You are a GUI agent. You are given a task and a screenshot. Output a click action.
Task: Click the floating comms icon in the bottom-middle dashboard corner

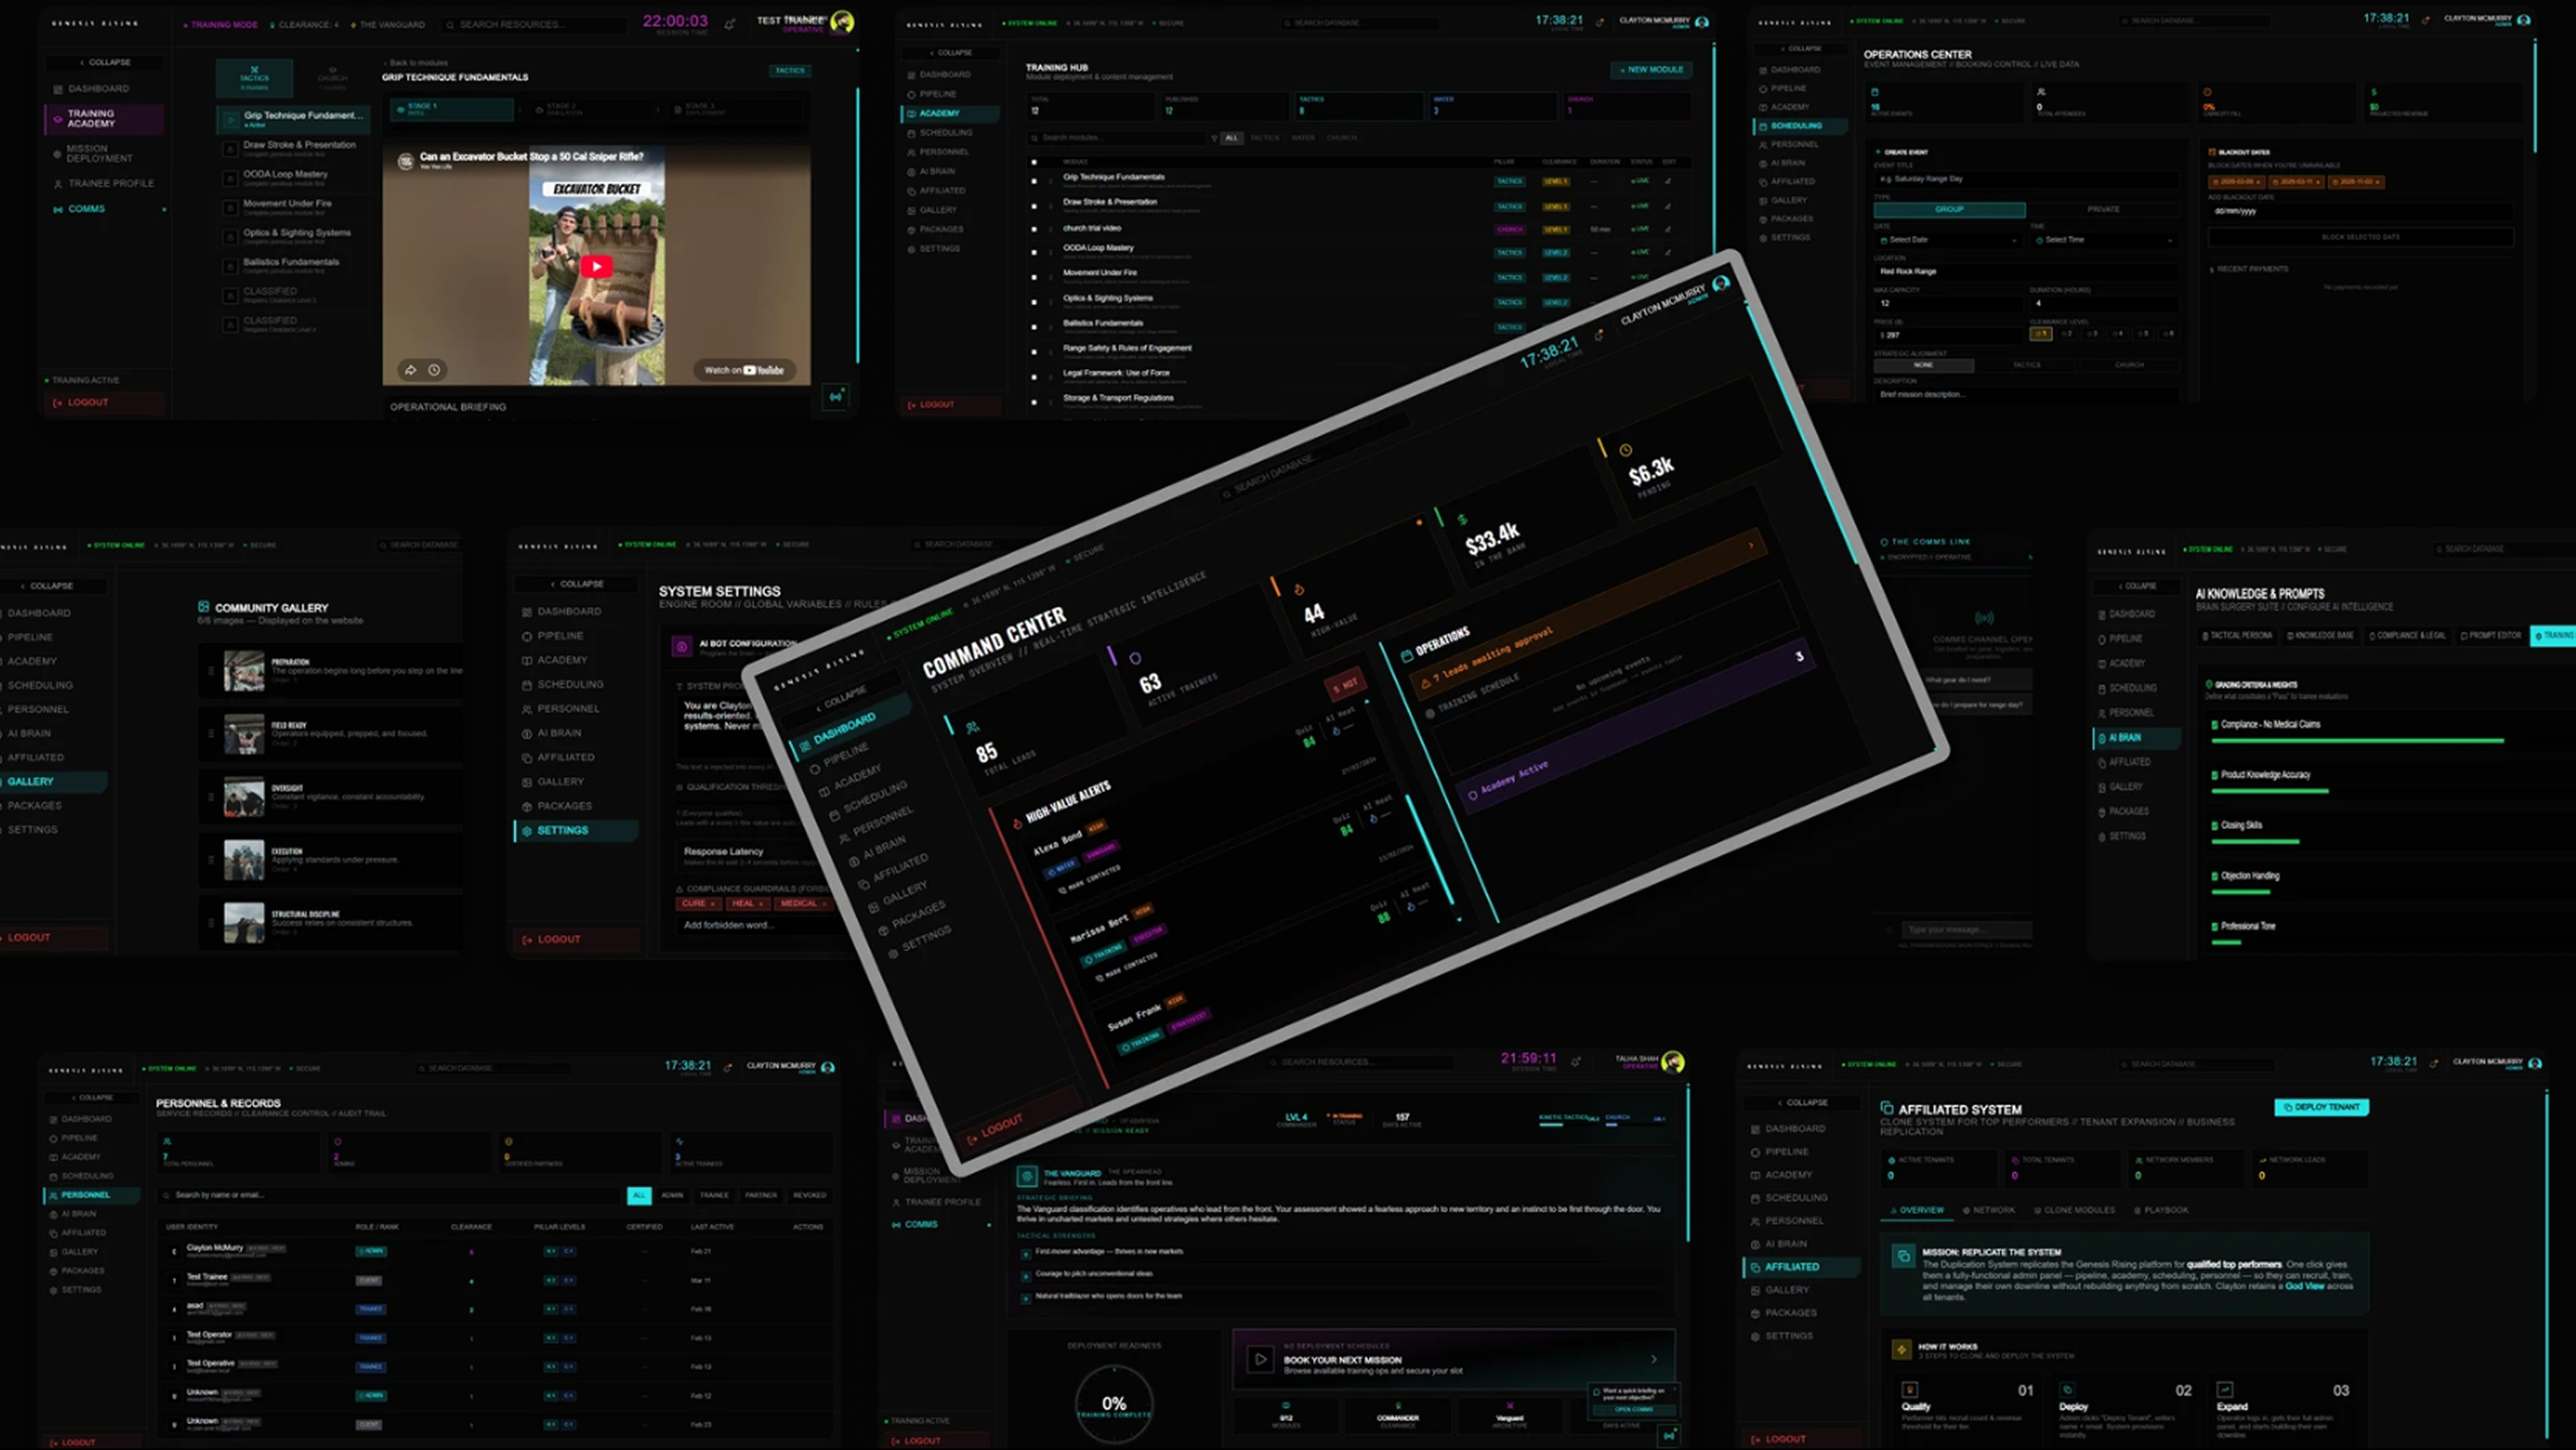[1668, 1435]
